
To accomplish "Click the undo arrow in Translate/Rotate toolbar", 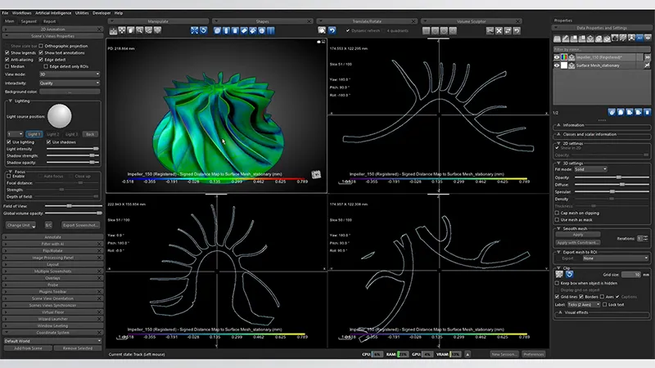I will click(332, 30).
